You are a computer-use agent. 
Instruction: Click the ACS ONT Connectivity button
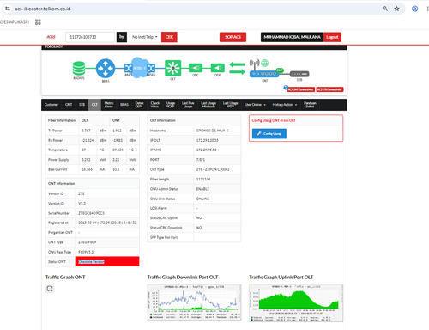point(301,89)
